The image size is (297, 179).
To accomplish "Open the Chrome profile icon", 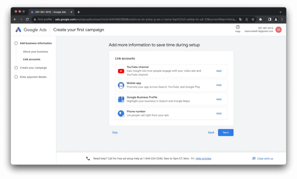I will point(276,19).
